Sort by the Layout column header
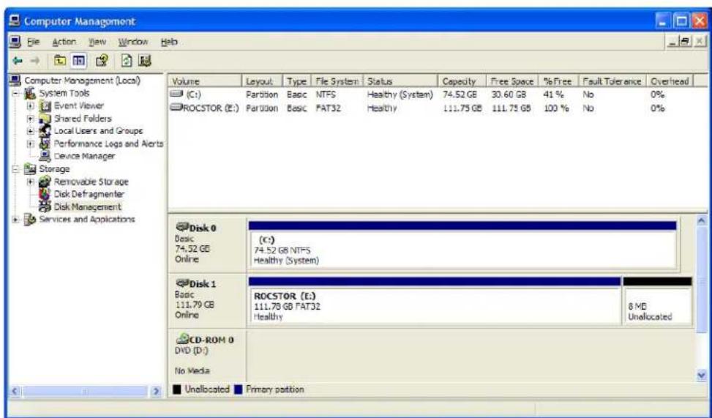 pyautogui.click(x=262, y=81)
